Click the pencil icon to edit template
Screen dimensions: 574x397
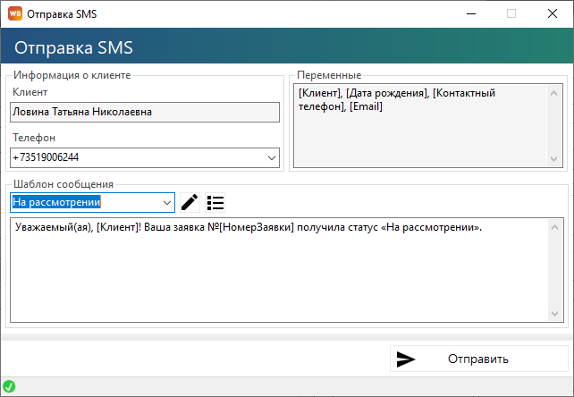[189, 202]
